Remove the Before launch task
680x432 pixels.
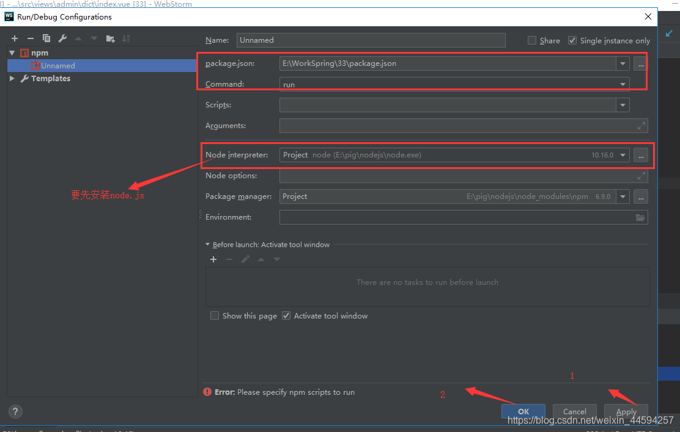(x=229, y=259)
